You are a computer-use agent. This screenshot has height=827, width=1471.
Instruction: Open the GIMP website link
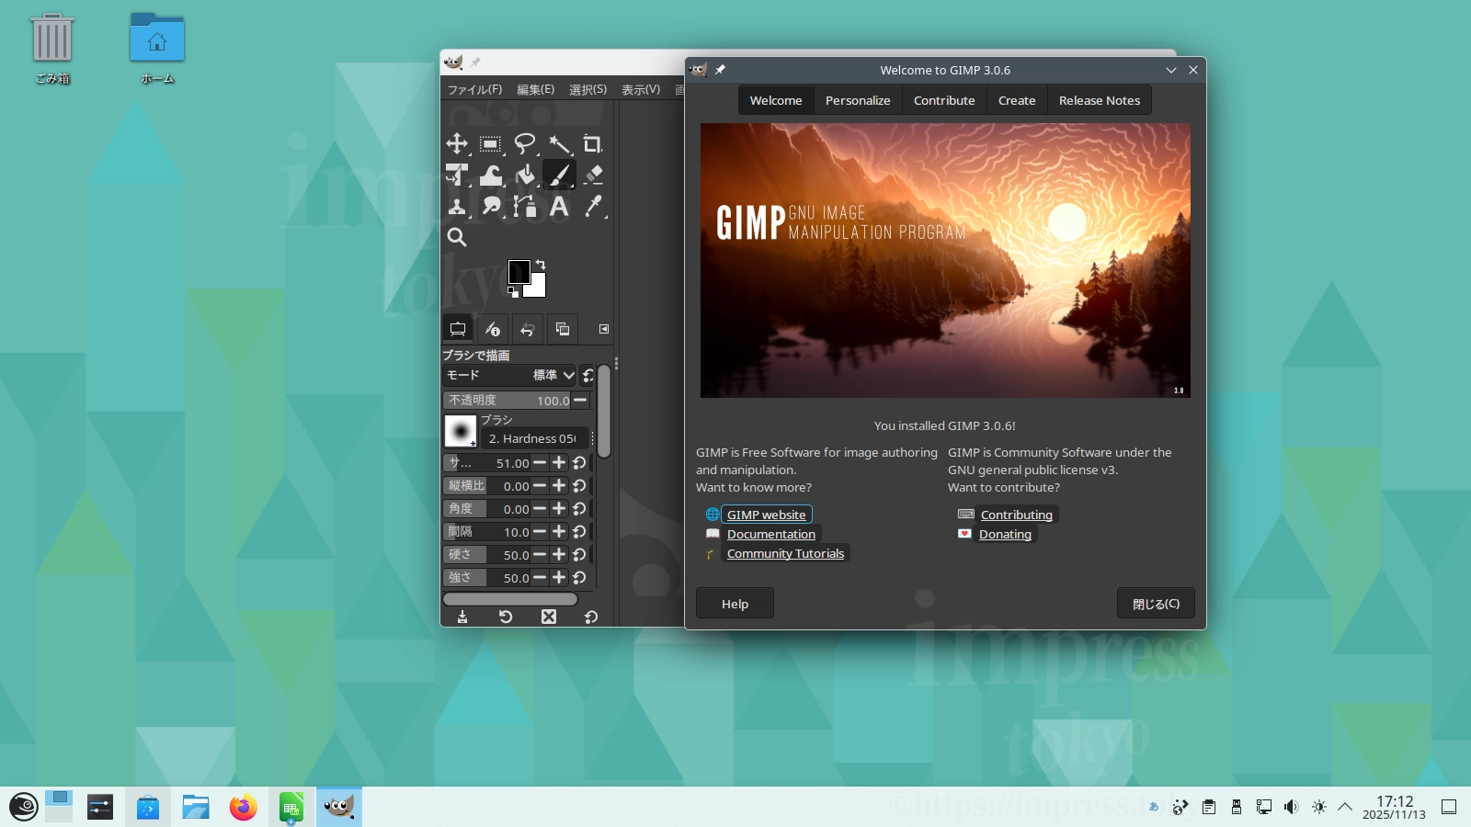tap(766, 515)
